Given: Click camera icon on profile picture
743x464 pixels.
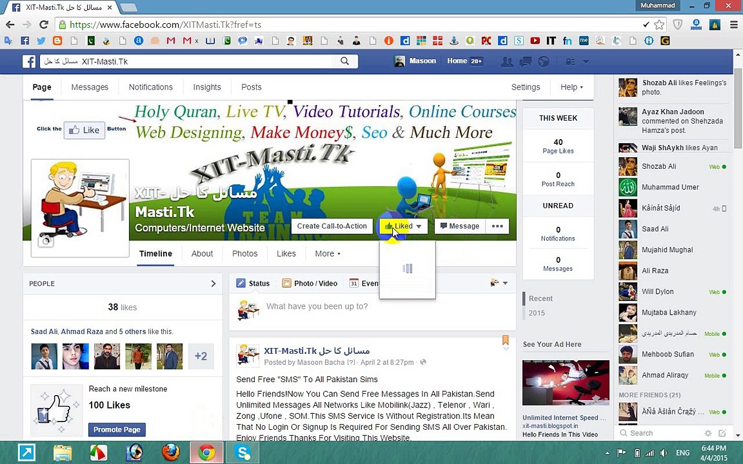Looking at the screenshot, I should point(46,242).
